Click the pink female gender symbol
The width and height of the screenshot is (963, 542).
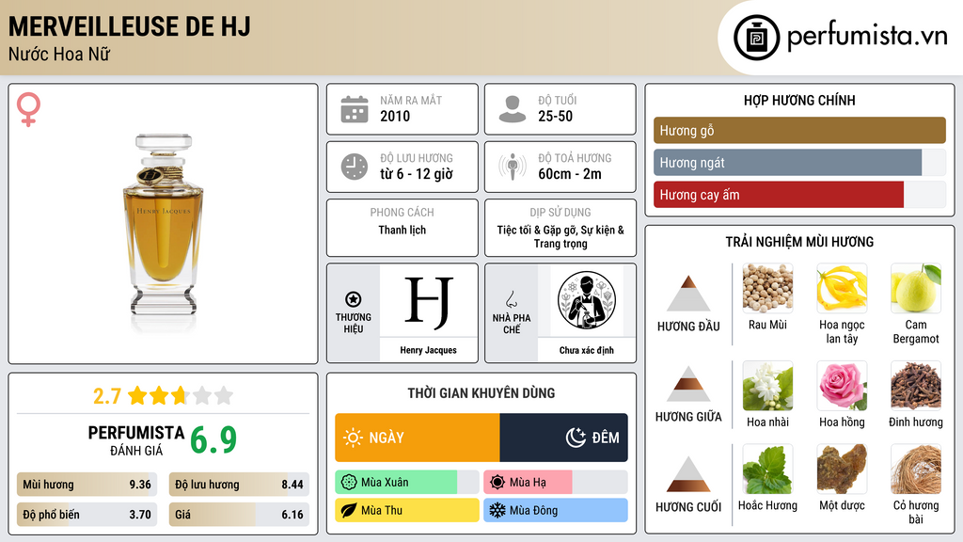(28, 109)
